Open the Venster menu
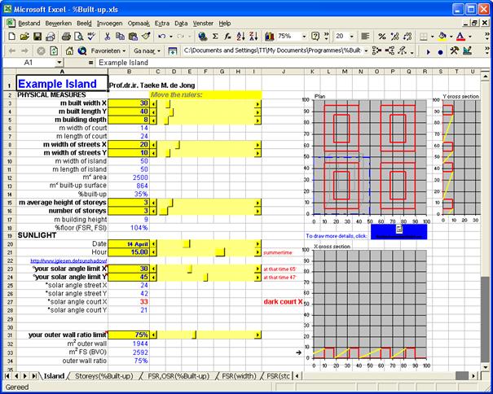493x394 pixels. tap(203, 24)
